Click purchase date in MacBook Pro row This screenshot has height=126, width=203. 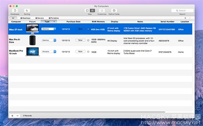point(66,52)
